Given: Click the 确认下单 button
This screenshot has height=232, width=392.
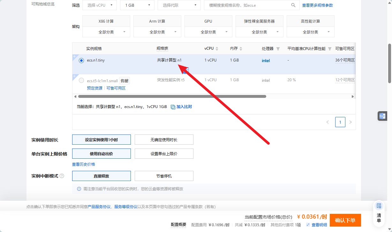Looking at the screenshot, I should pos(345,220).
